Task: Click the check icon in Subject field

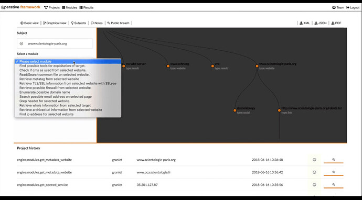Action: [22, 43]
